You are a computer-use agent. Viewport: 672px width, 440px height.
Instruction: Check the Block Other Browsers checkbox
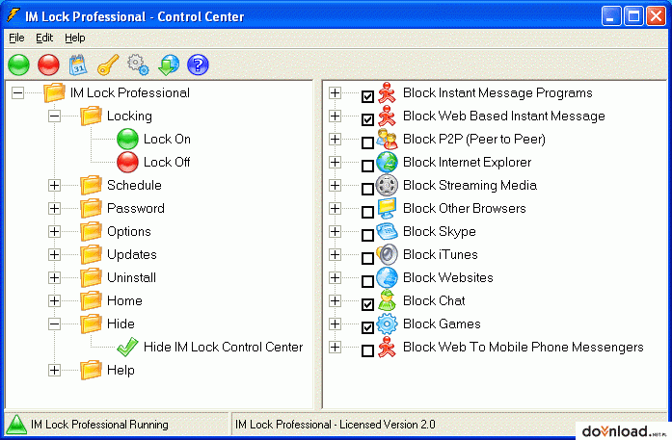click(x=367, y=212)
